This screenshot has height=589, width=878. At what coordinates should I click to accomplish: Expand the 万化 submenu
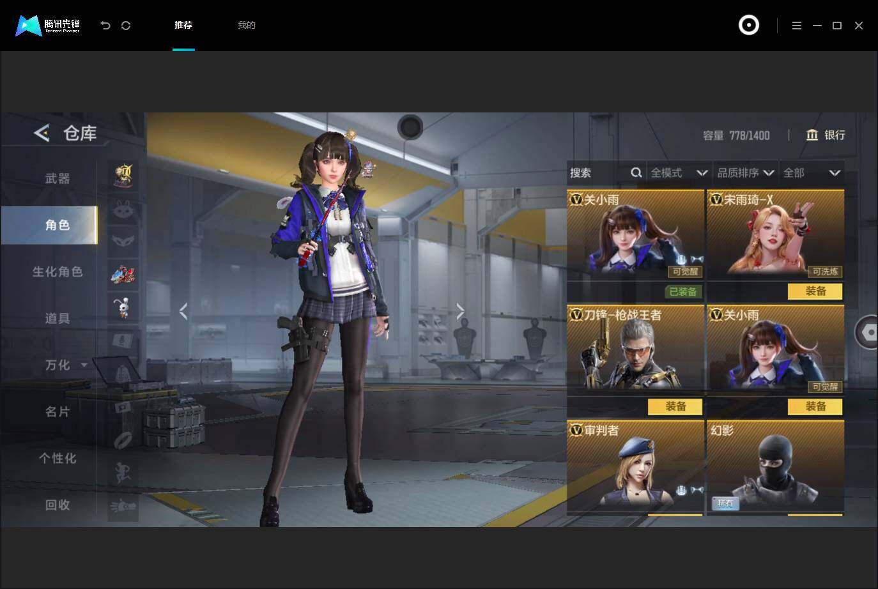point(84,365)
